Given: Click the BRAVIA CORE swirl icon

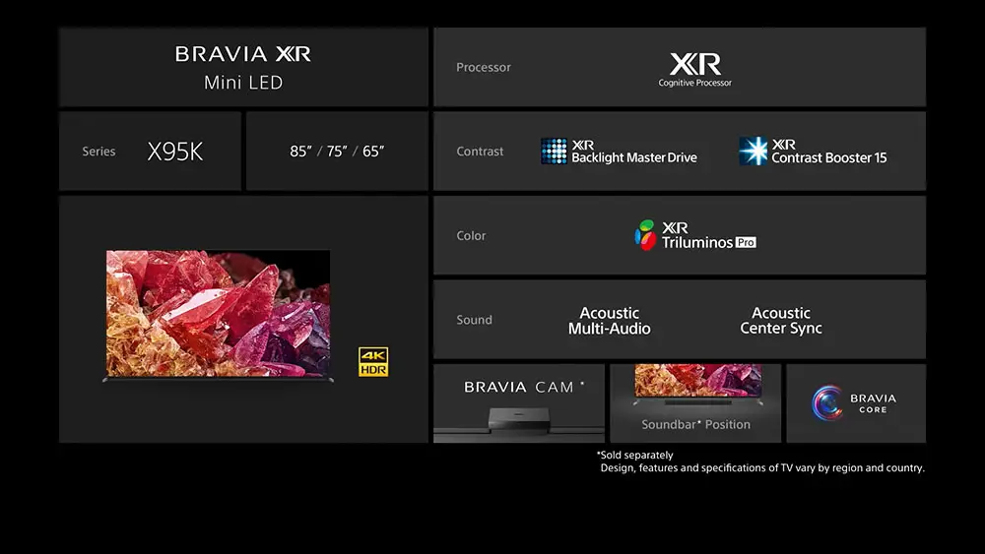Looking at the screenshot, I should pos(827,402).
